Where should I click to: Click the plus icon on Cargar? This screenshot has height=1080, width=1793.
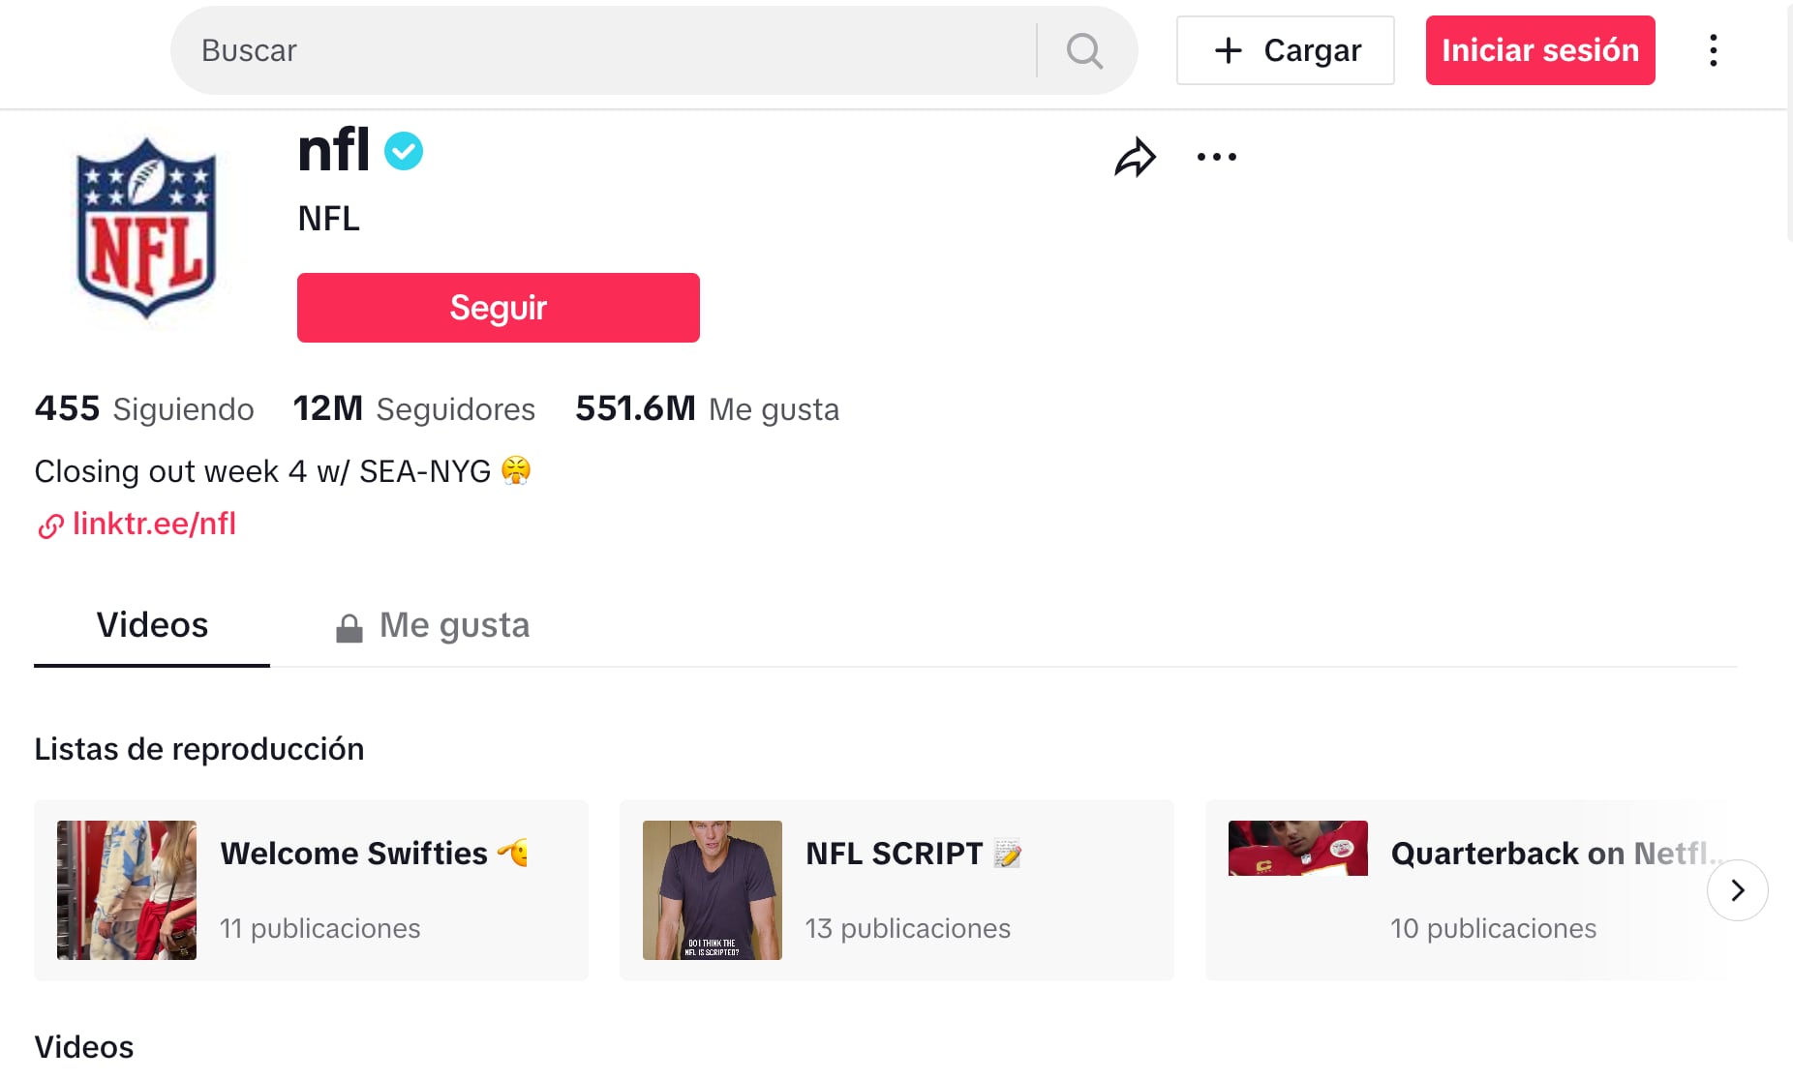tap(1228, 50)
